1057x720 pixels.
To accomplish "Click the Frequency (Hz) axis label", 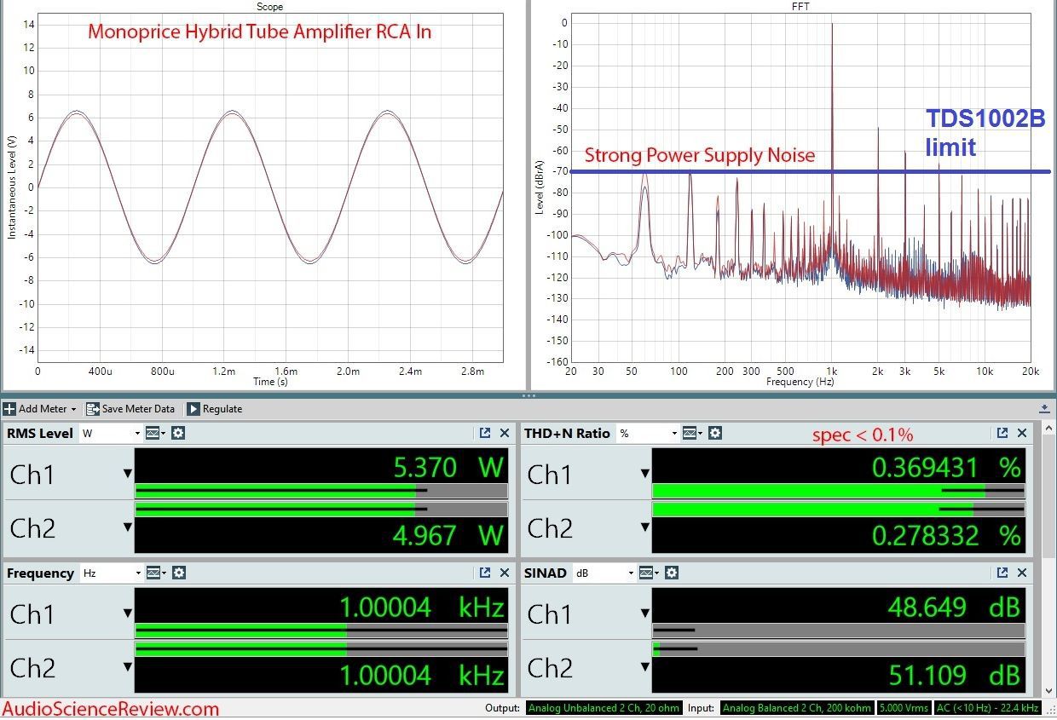I will 801,383.
